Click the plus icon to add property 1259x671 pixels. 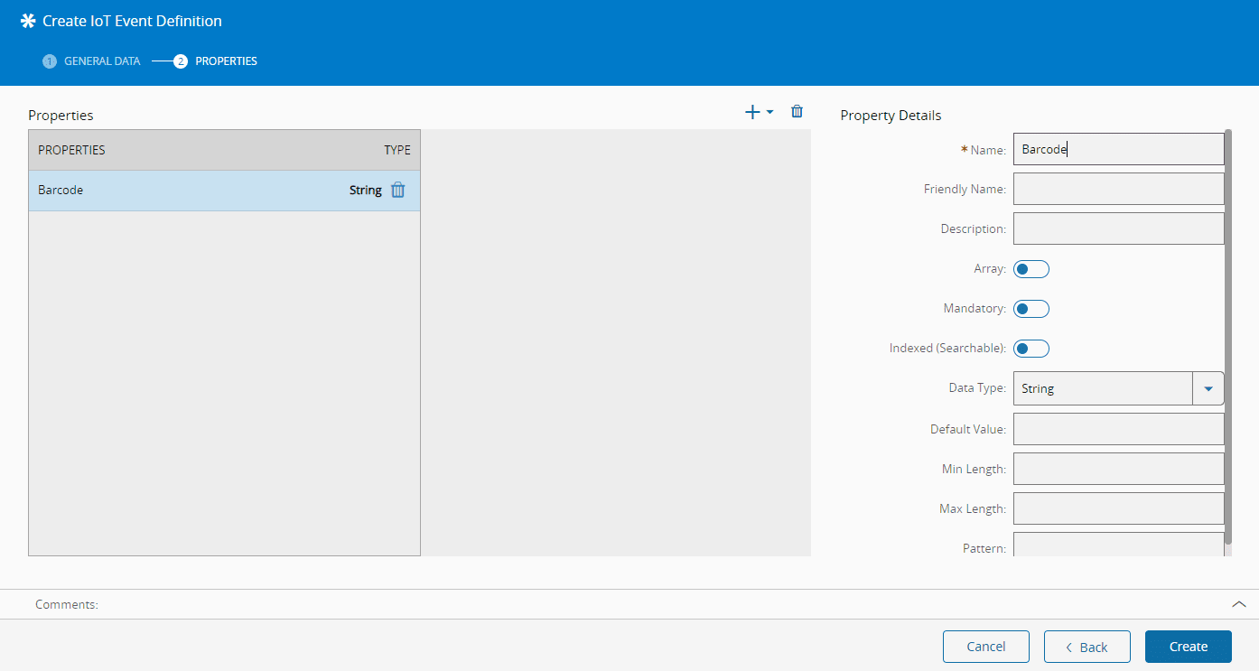(752, 112)
